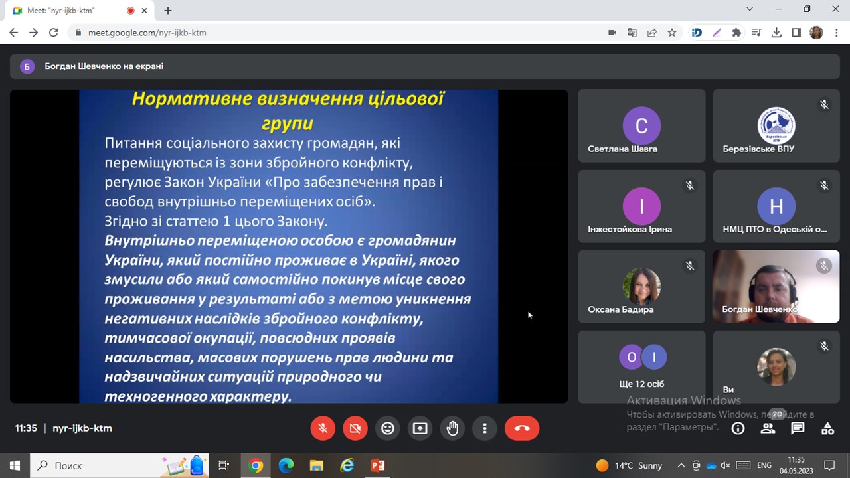Bookmark this page with star icon
Viewport: 850px width, 478px height.
click(672, 33)
